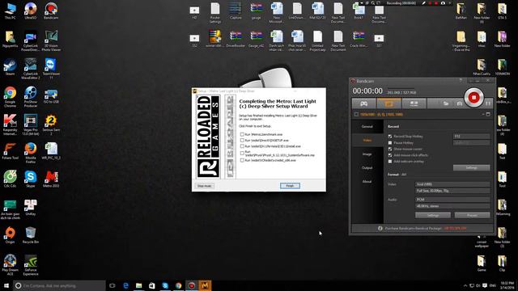Open the Video tab in Bandicam
Image resolution: width=518 pixels, height=291 pixels.
(x=367, y=140)
